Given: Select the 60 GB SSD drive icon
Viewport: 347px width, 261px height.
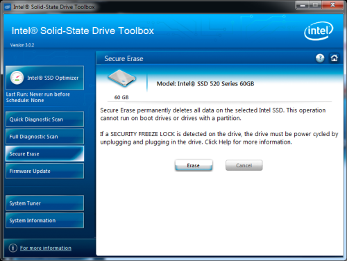Looking at the screenshot, I should 121,78.
